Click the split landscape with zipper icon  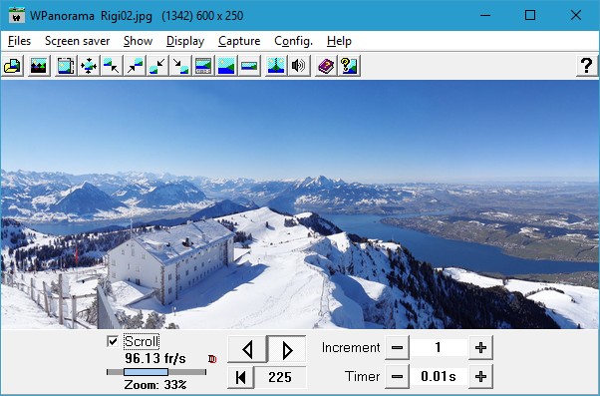point(276,66)
